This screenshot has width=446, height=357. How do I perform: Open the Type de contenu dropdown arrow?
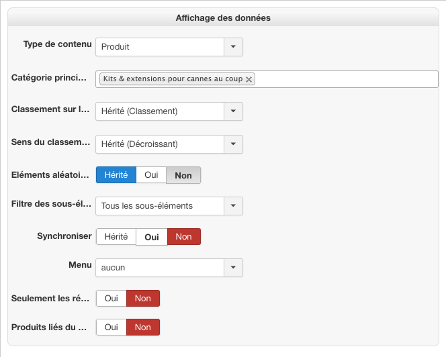(x=233, y=47)
